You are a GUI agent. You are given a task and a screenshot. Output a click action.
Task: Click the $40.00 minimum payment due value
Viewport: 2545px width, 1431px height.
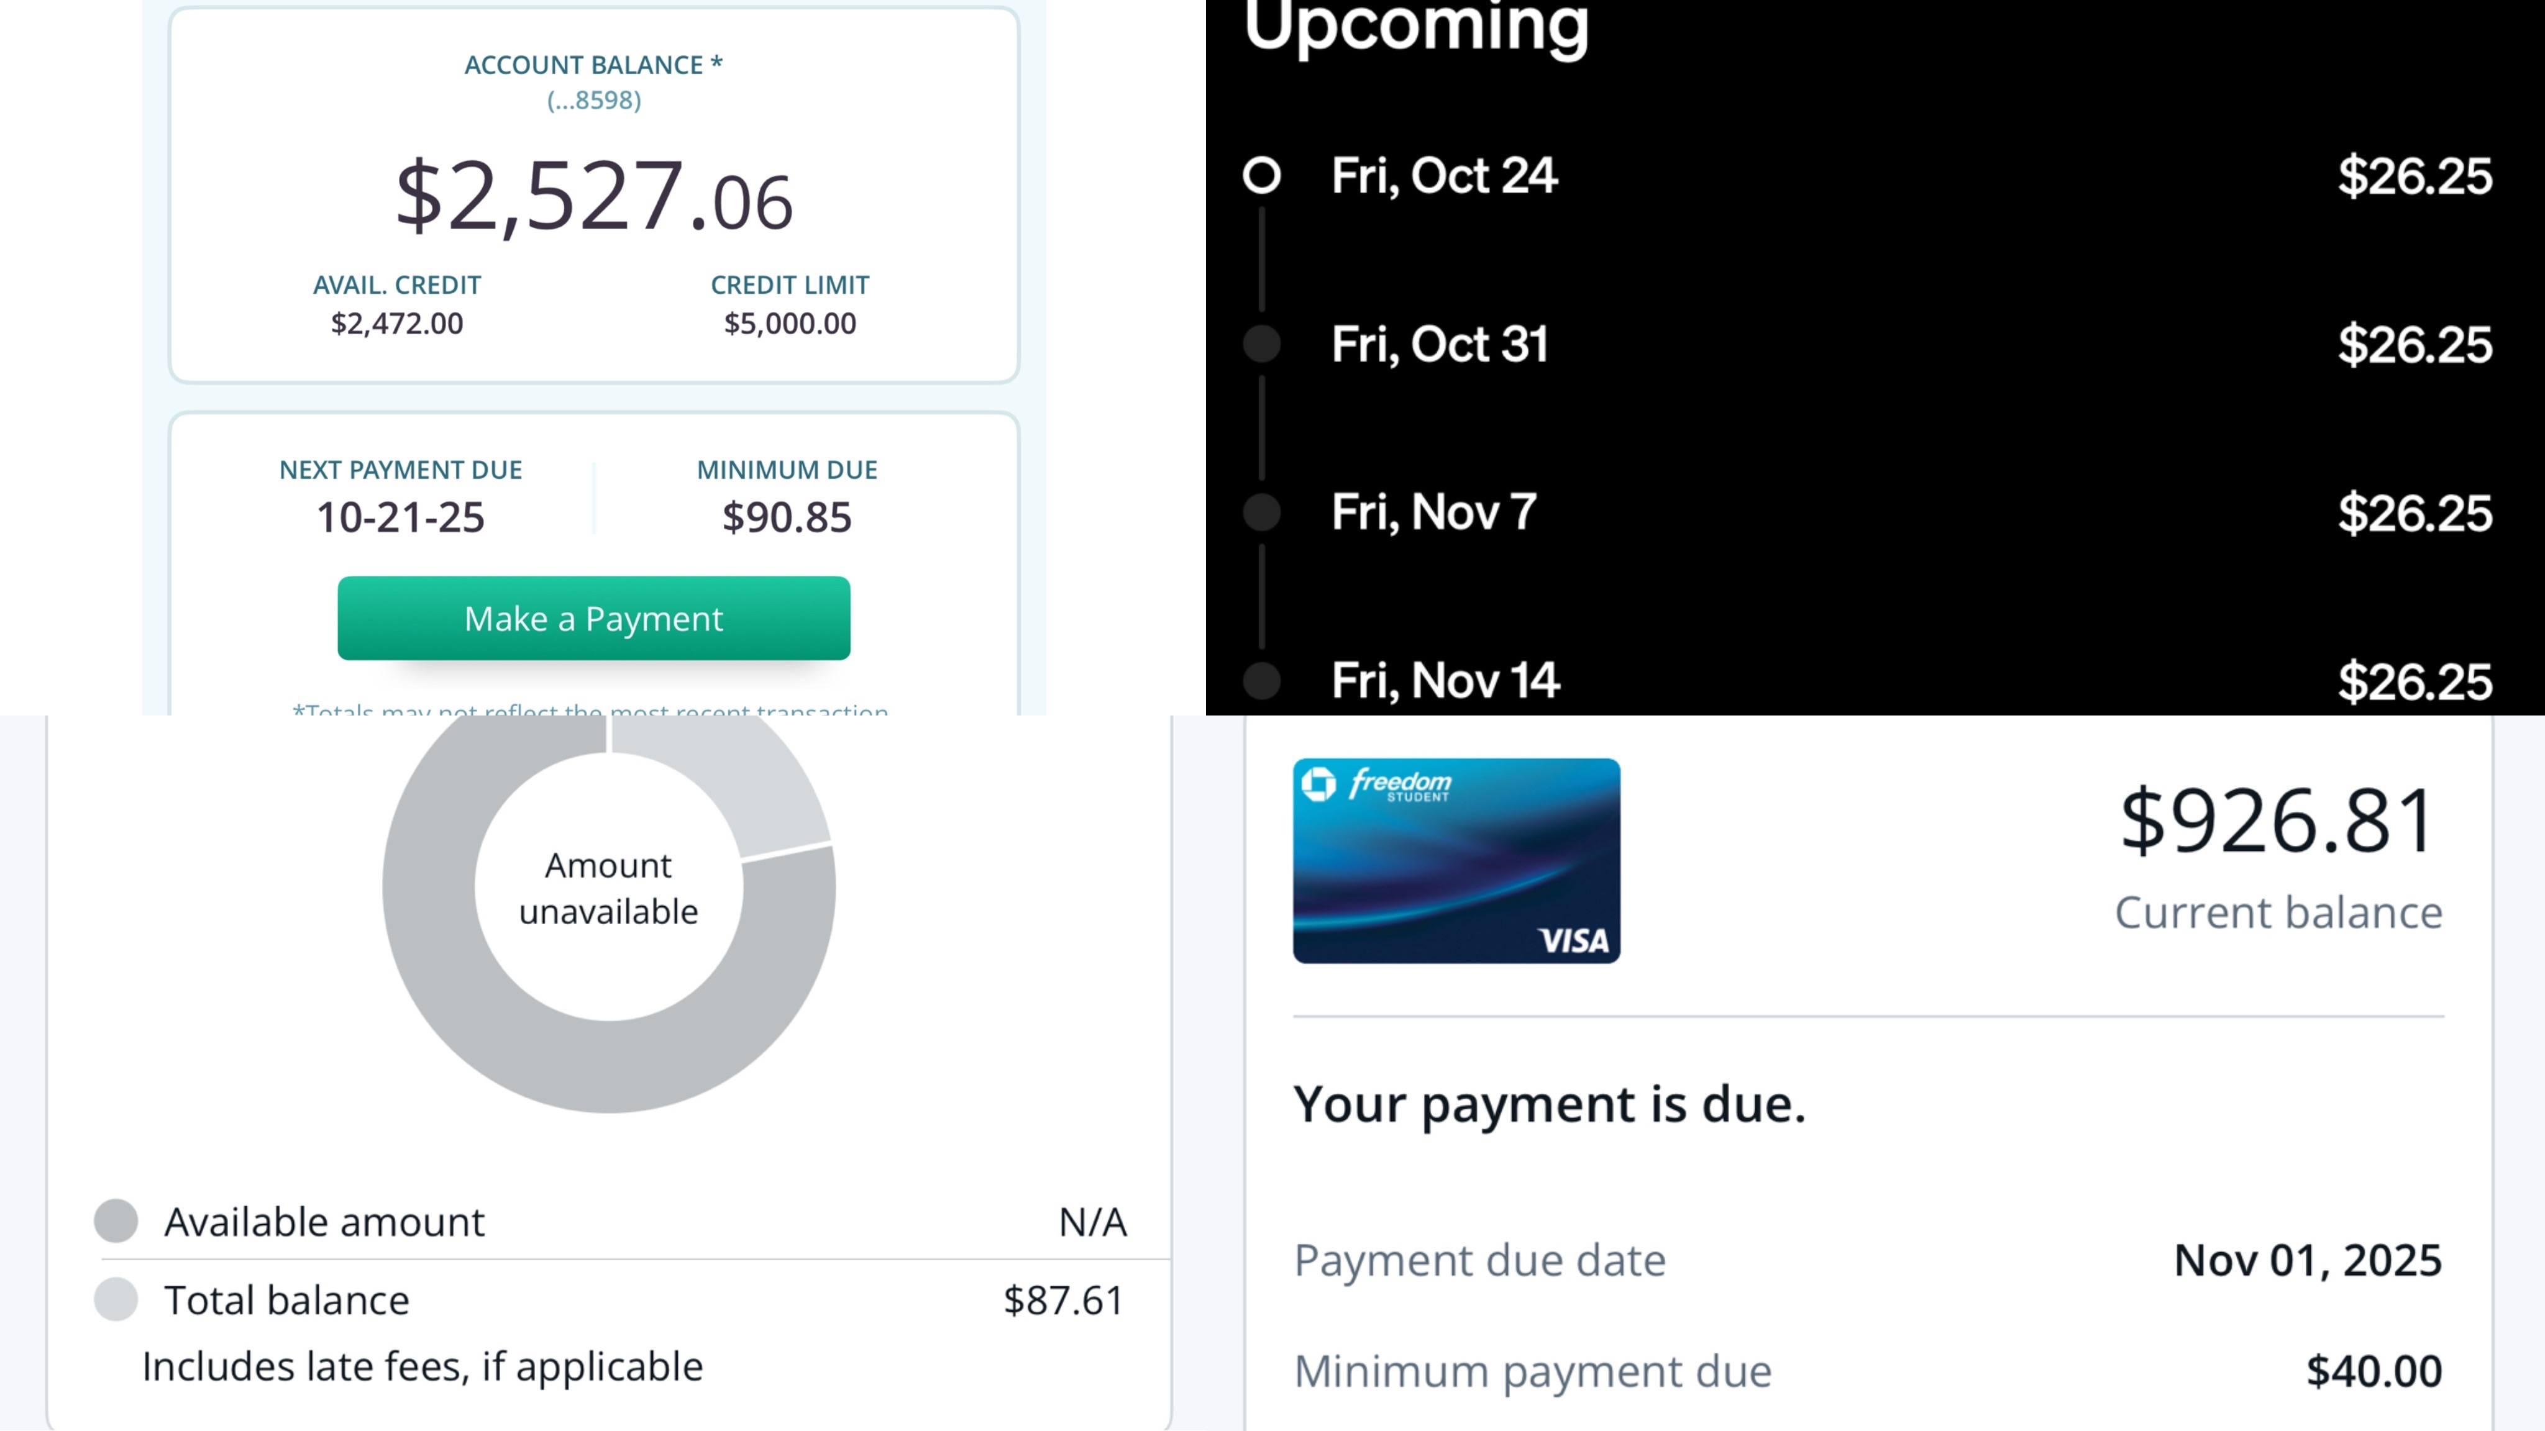2373,1371
